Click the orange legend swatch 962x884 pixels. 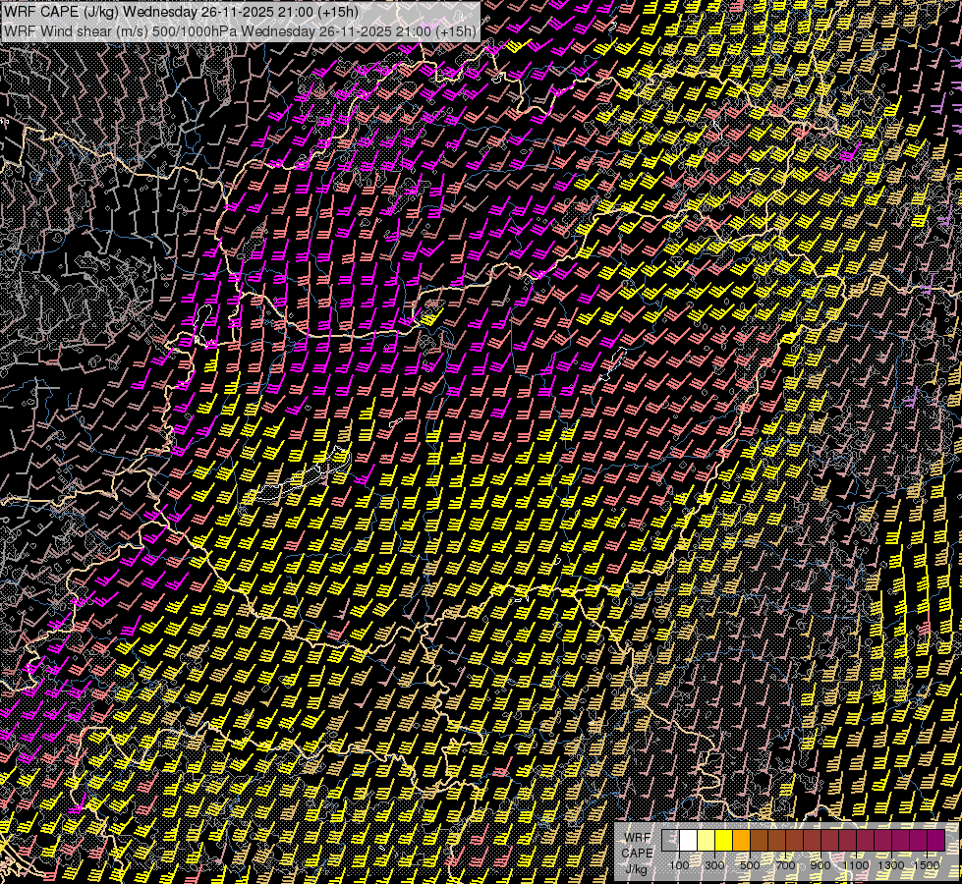pos(742,841)
